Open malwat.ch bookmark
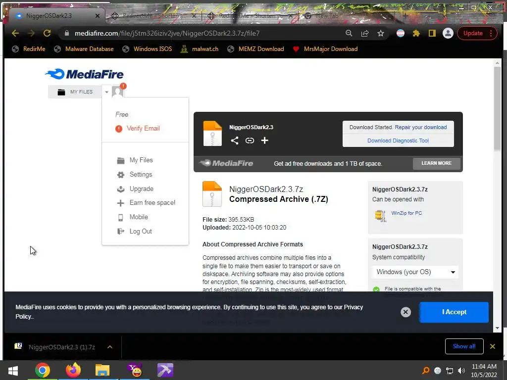This screenshot has height=380, width=507. coord(200,49)
